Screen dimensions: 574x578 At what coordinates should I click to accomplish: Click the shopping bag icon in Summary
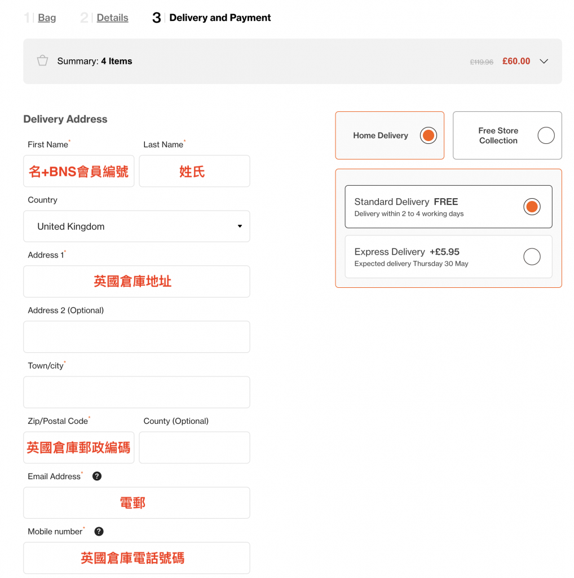coord(42,61)
